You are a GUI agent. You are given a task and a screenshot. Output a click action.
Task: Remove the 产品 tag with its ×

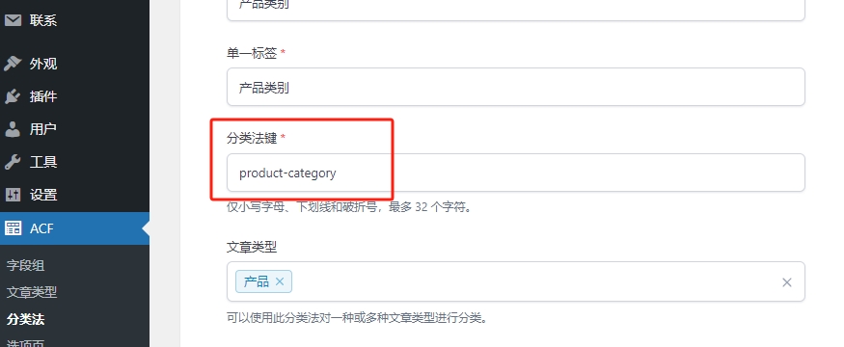[280, 281]
